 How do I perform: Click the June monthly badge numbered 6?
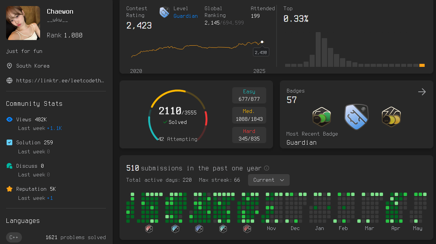(x=149, y=229)
